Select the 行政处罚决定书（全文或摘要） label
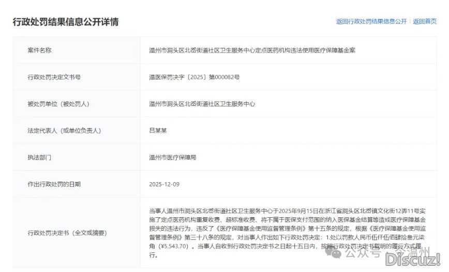The width and height of the screenshot is (449, 272). click(x=67, y=233)
